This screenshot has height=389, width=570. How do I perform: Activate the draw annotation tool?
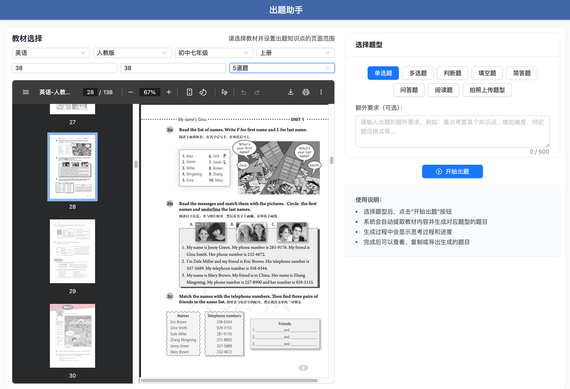click(x=224, y=92)
